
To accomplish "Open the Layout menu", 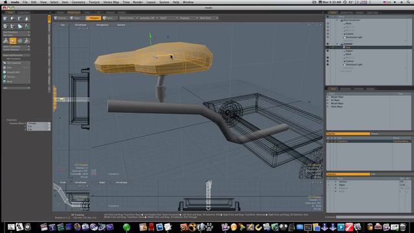I will point(151,2).
